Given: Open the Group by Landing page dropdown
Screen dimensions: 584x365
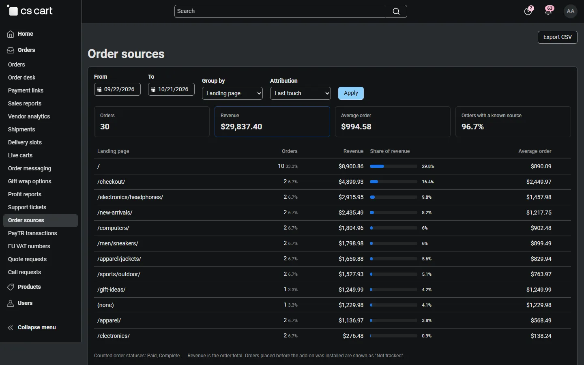Looking at the screenshot, I should pos(232,93).
